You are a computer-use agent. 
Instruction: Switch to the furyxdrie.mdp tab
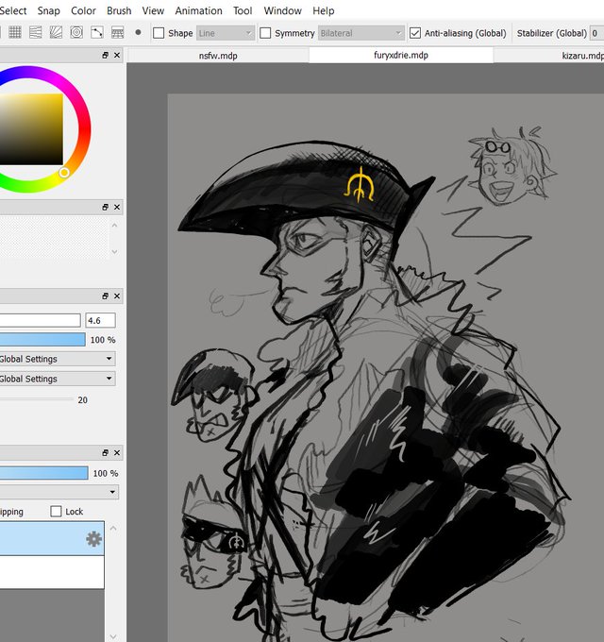pos(401,56)
